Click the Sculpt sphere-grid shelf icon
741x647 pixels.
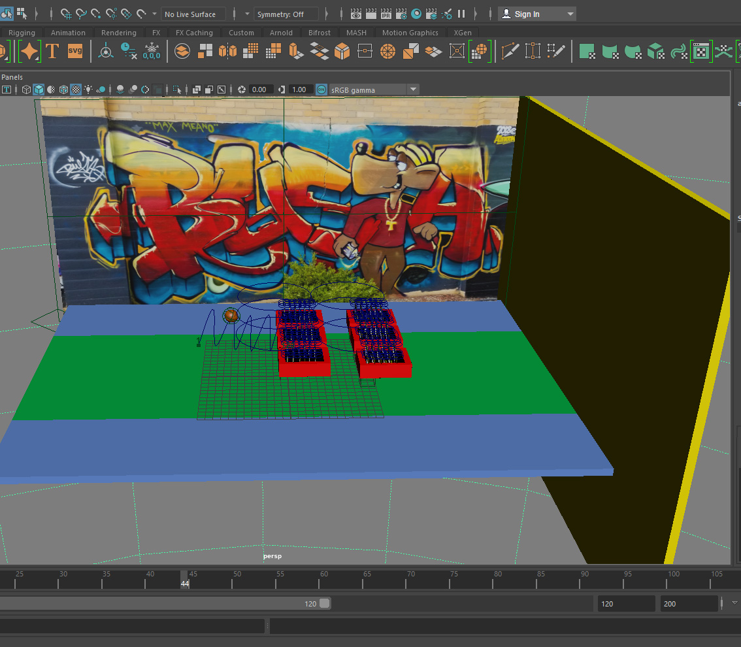tap(479, 51)
